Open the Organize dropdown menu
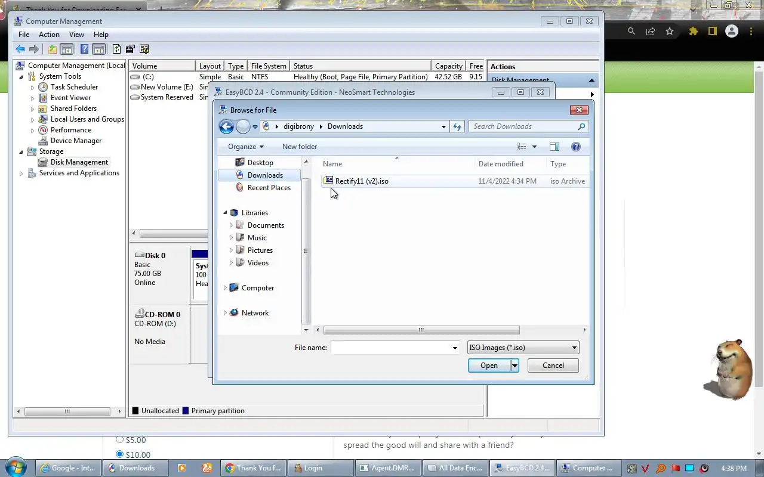The height and width of the screenshot is (477, 764). click(x=245, y=147)
